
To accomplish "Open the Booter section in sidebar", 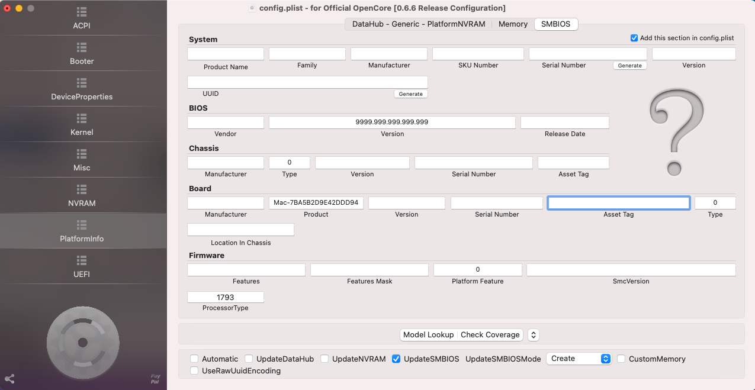I will tap(83, 53).
